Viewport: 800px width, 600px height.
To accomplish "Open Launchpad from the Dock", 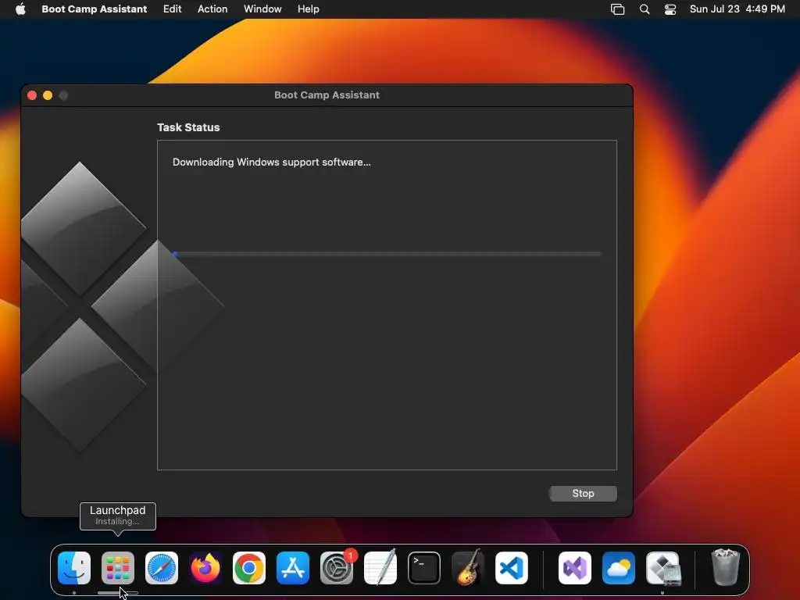I will 118,568.
